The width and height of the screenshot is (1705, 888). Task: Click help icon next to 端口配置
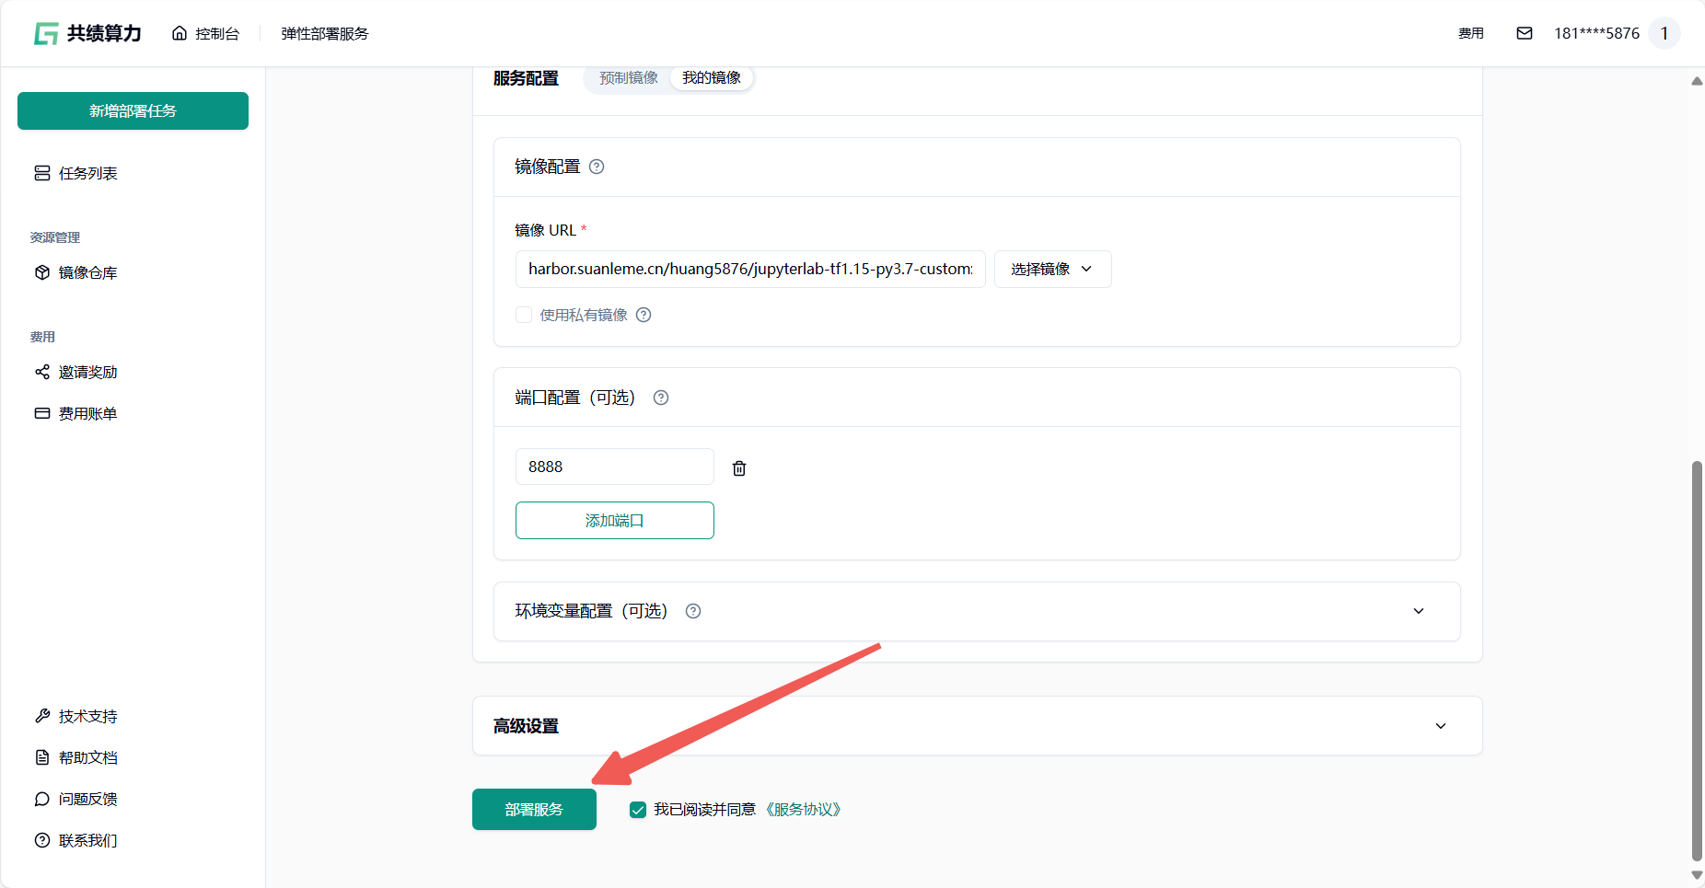point(661,398)
